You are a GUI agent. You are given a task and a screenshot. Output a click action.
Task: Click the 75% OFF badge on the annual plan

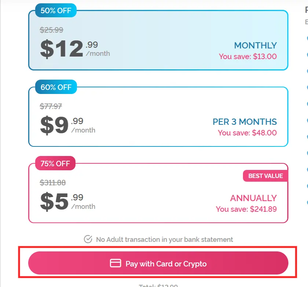[x=55, y=163]
